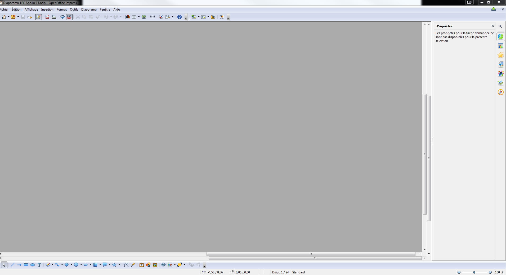This screenshot has width=506, height=275.
Task: Zoom out with minus button
Action: (459, 272)
